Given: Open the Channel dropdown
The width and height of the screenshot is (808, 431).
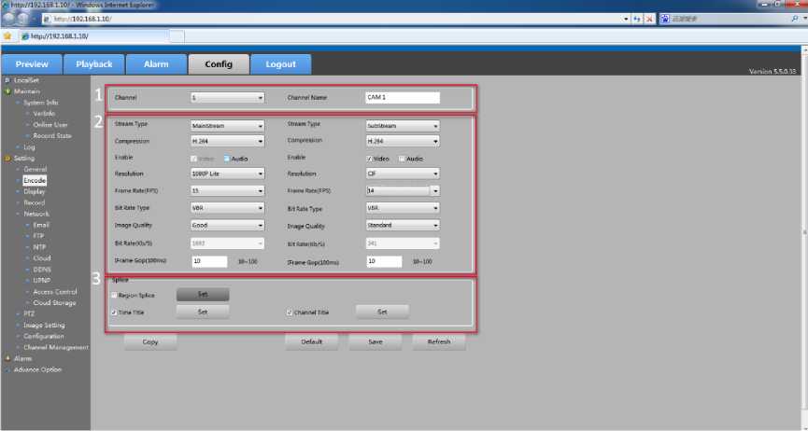Looking at the screenshot, I should click(x=227, y=97).
